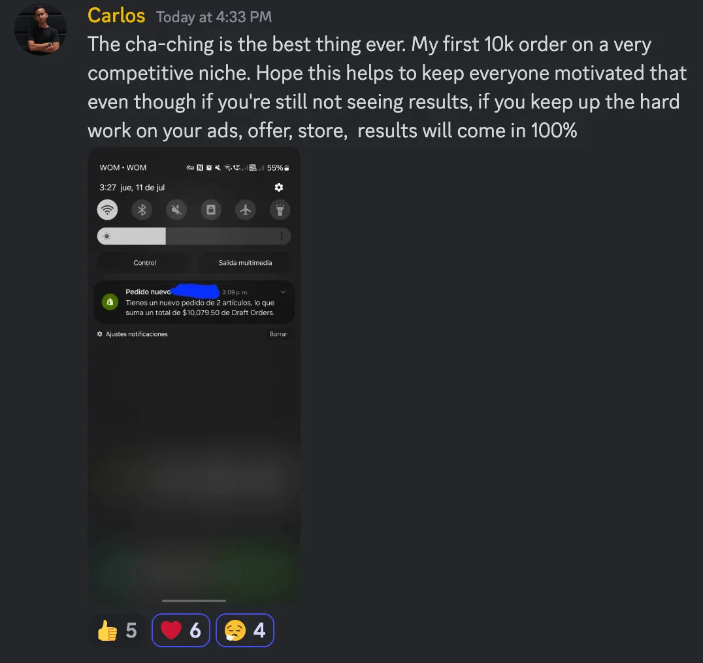Click the Carlos username

click(x=116, y=16)
